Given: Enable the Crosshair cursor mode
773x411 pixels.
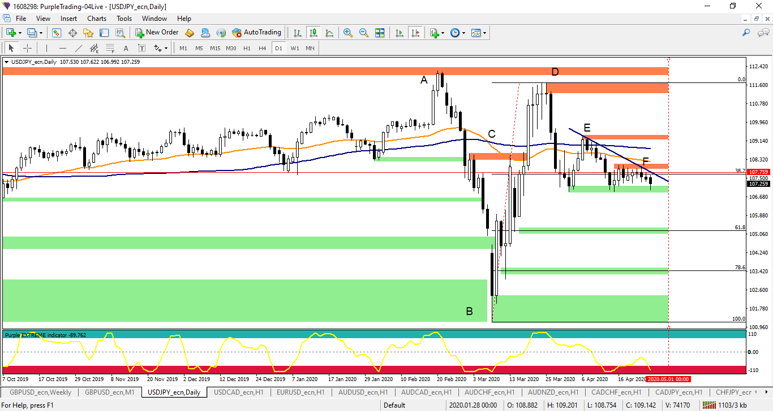Looking at the screenshot, I should point(27,48).
